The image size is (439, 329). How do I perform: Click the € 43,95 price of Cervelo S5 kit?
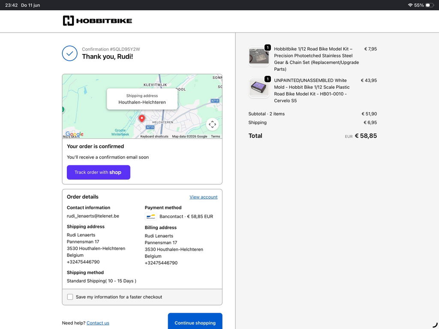pyautogui.click(x=369, y=80)
